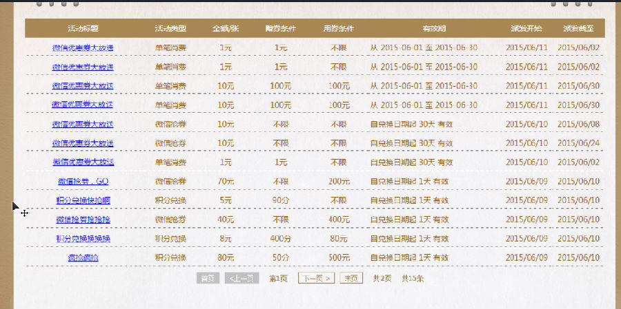Viewport: 621px width, 309px height.
Task: Jump to last page via 末页
Action: point(351,279)
